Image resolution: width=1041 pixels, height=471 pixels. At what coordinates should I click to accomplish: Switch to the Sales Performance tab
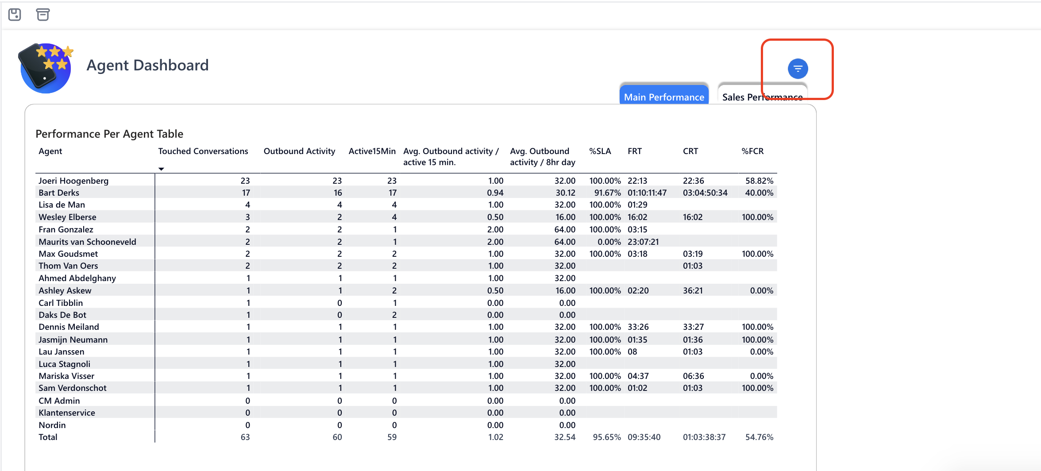click(762, 97)
